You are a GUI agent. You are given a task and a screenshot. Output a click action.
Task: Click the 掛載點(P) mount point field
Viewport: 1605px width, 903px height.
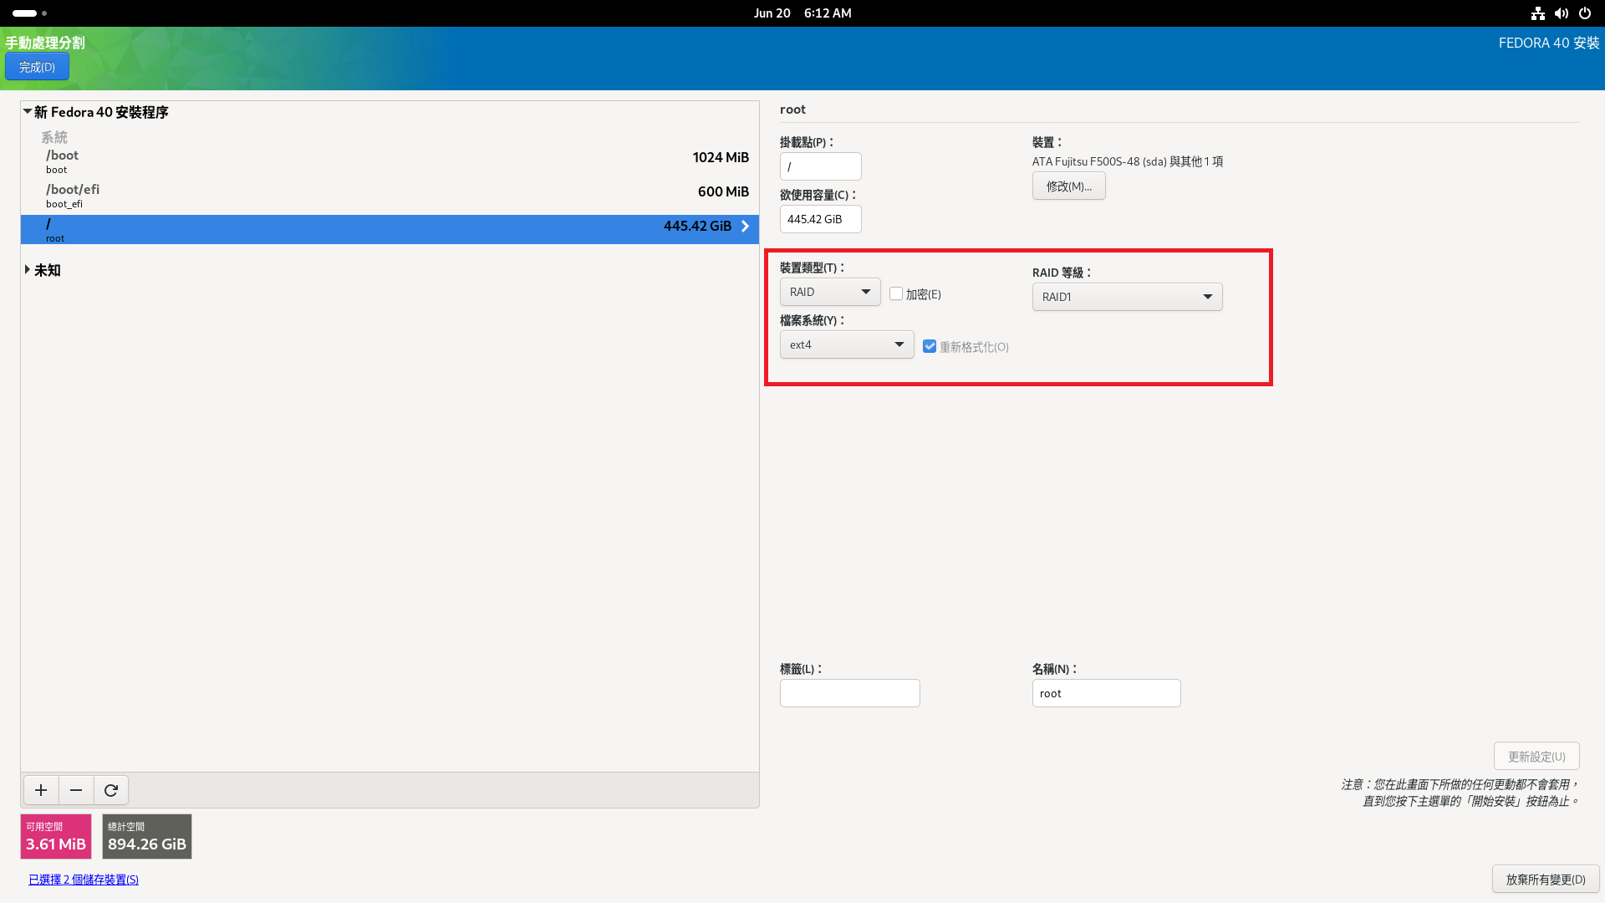click(x=820, y=166)
